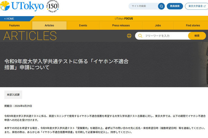The height and width of the screenshot is (138, 208).
Task: Open the 東京大学基金 link
Action: [197, 6]
